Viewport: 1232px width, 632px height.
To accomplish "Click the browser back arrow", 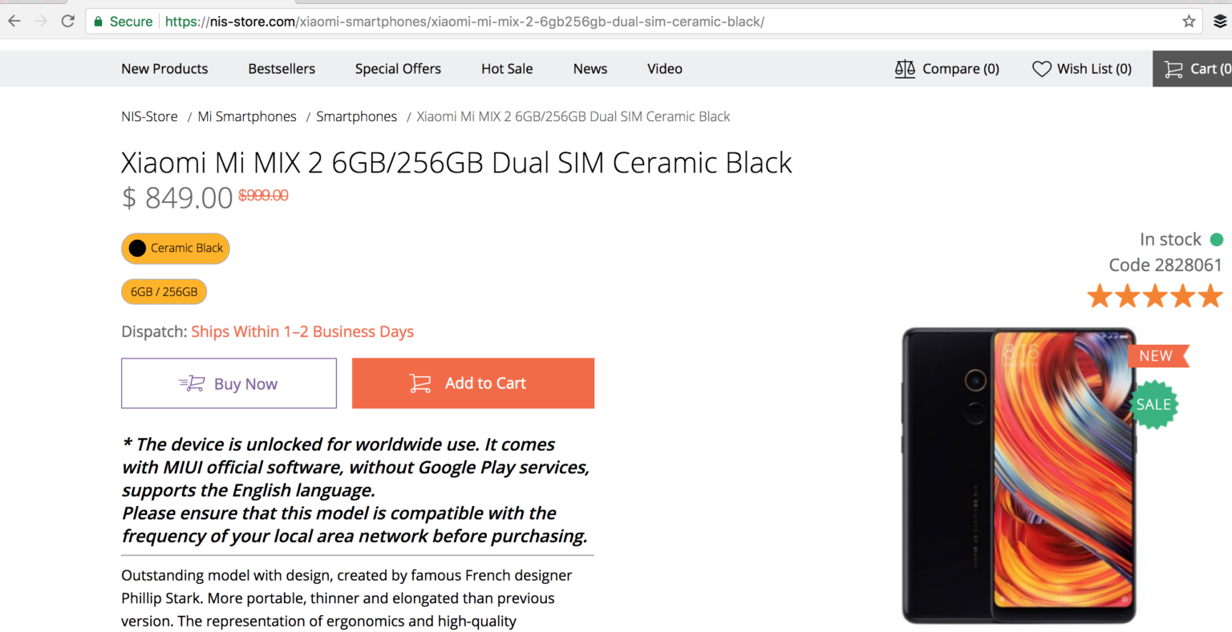I will pyautogui.click(x=14, y=22).
